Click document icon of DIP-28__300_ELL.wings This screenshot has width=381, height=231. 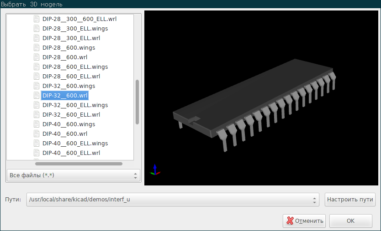click(x=37, y=29)
